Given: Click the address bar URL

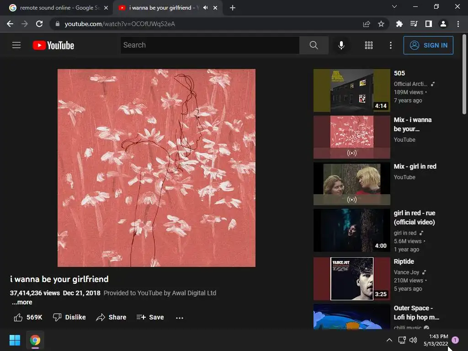Looking at the screenshot, I should click(x=120, y=24).
